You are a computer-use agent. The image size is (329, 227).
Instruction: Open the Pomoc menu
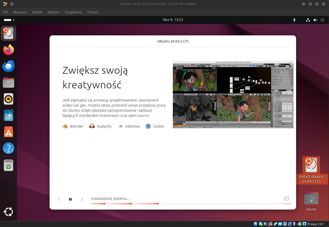(x=93, y=12)
